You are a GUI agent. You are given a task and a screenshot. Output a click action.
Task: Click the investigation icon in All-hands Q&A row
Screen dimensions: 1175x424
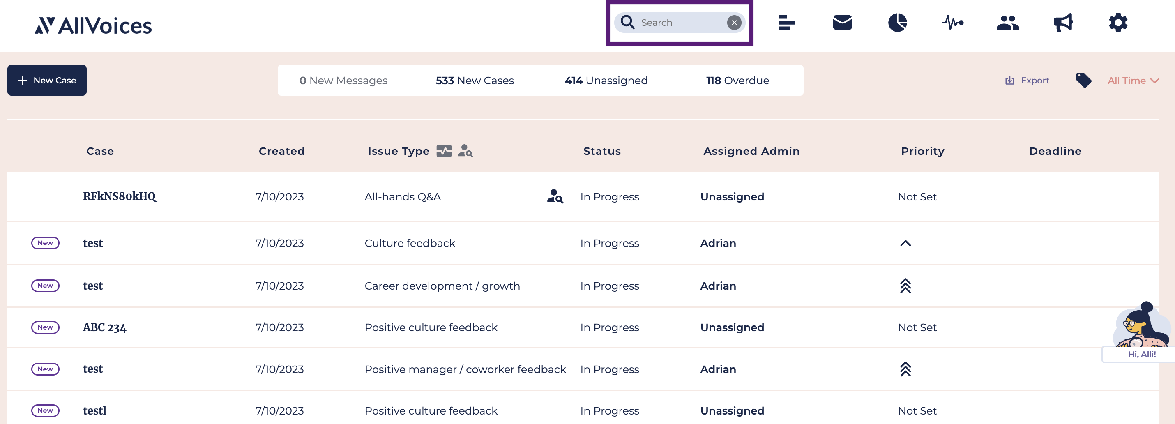tap(555, 196)
